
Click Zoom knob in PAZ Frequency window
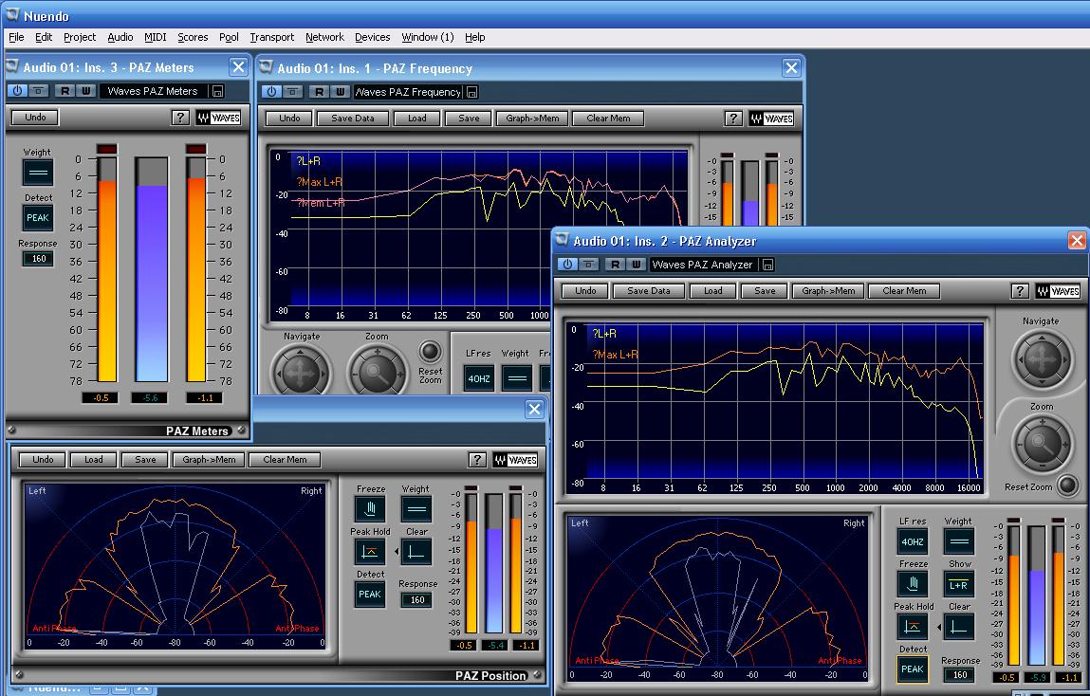point(376,374)
